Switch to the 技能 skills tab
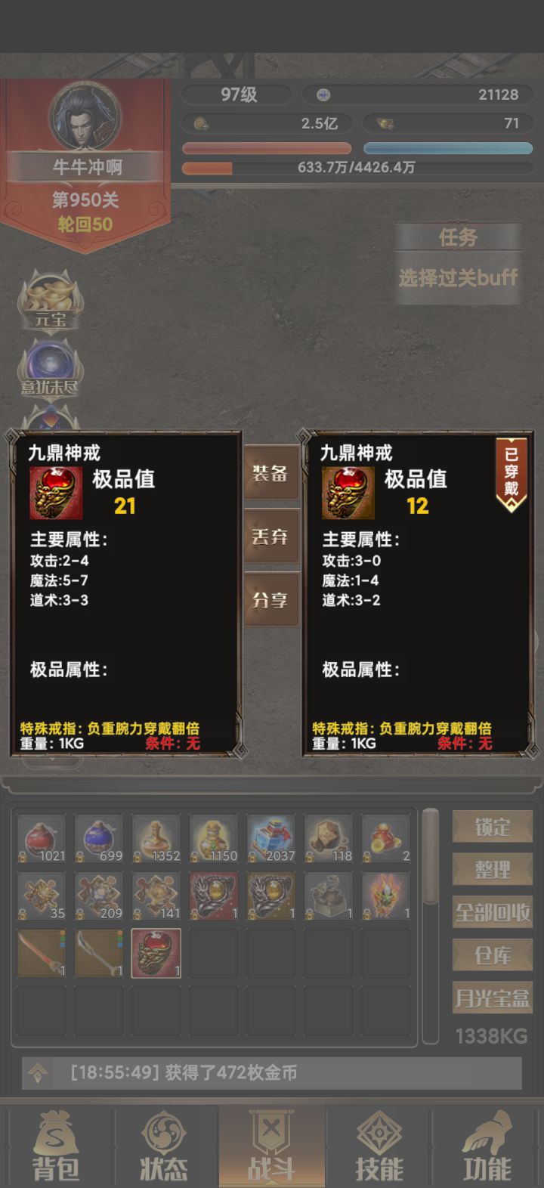 tap(379, 1146)
